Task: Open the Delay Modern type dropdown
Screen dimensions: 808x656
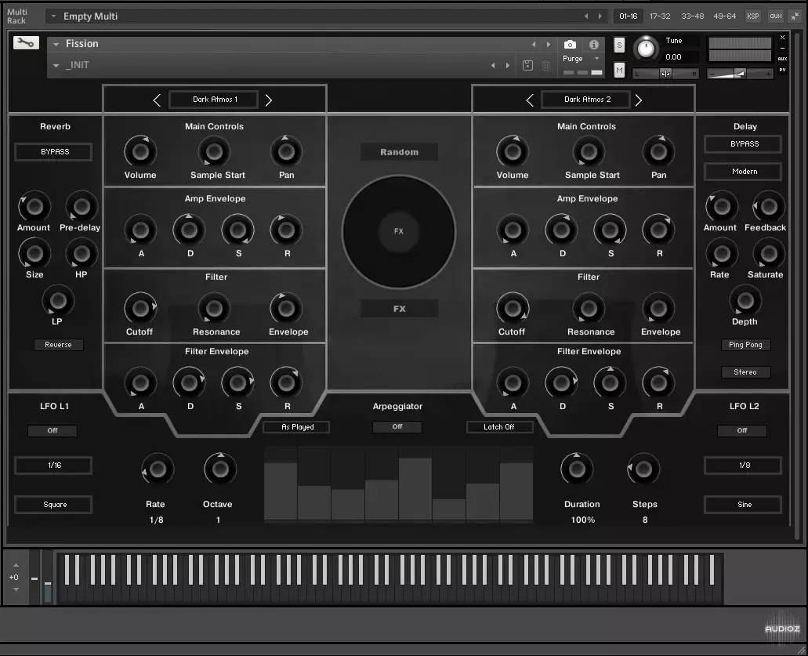Action: click(744, 171)
